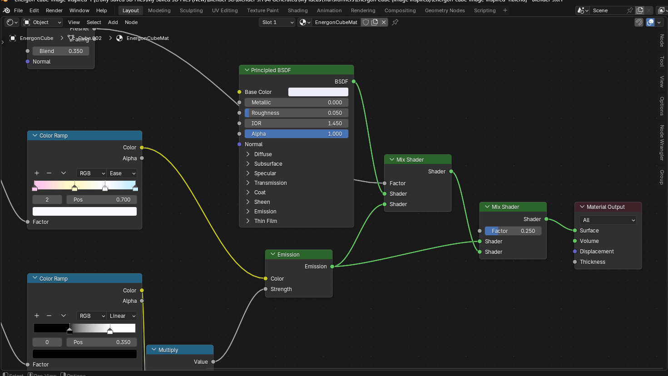
Task: Unlink EnergonCubeMat with the X icon
Action: pyautogui.click(x=384, y=22)
